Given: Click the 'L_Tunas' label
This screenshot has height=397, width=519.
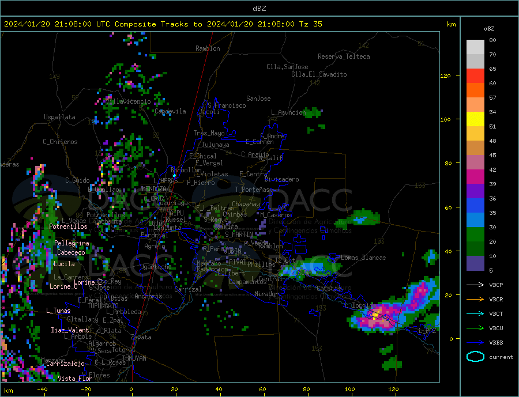Looking at the screenshot, I should (58, 311).
